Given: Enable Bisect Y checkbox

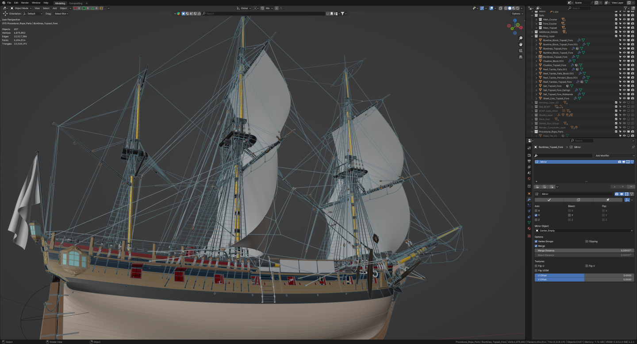Looking at the screenshot, I should tap(570, 215).
